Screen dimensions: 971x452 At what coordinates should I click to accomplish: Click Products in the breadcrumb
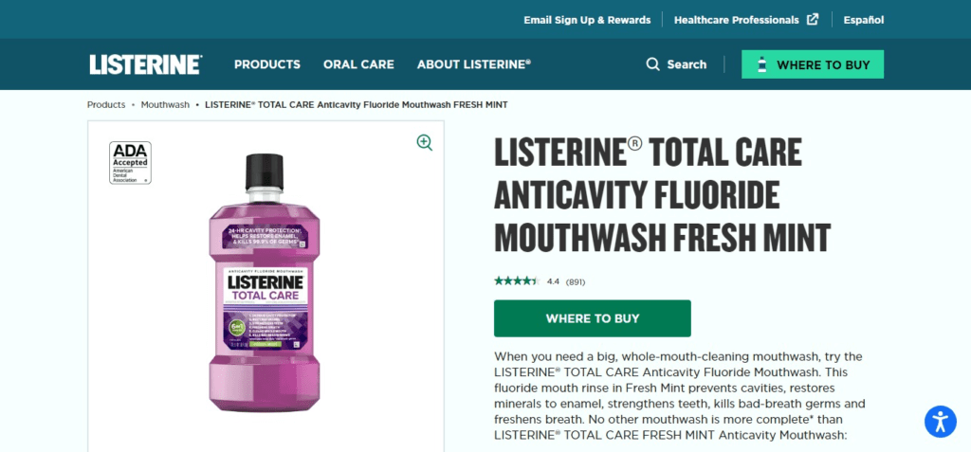click(106, 104)
